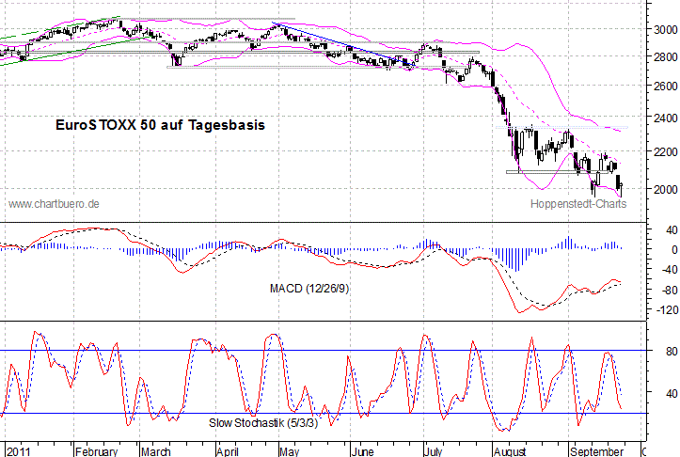Click the www.chartbuero.de text
680x457 pixels.
point(54,203)
